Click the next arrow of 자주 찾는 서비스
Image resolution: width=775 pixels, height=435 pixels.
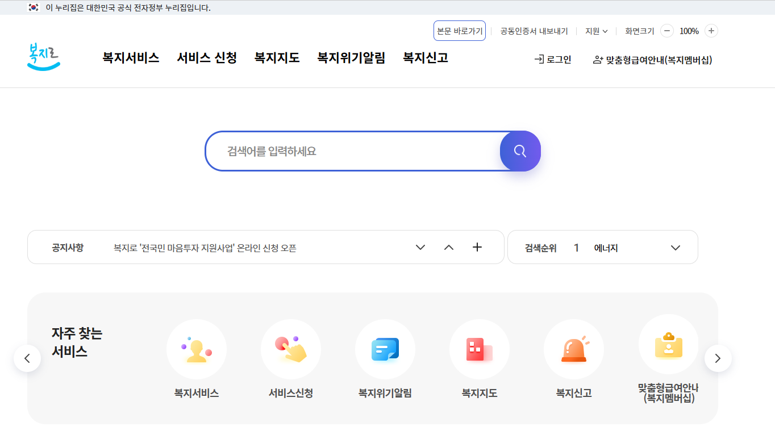tap(718, 358)
